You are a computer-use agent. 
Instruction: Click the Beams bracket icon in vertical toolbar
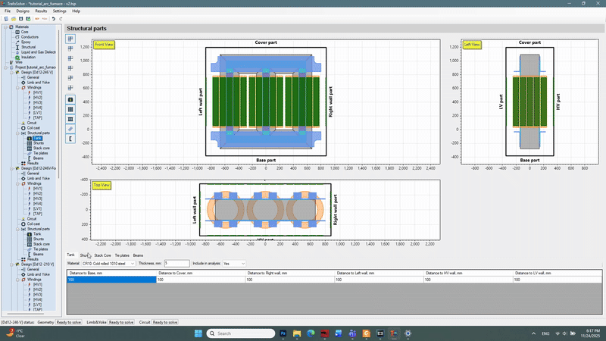pos(71,139)
